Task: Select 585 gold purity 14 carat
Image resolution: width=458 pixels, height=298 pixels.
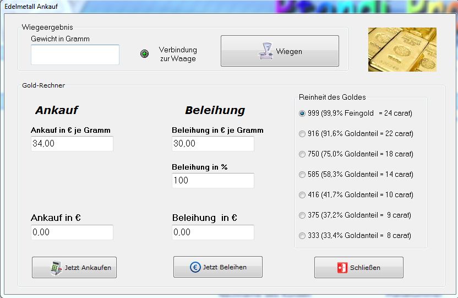Action: 302,175
